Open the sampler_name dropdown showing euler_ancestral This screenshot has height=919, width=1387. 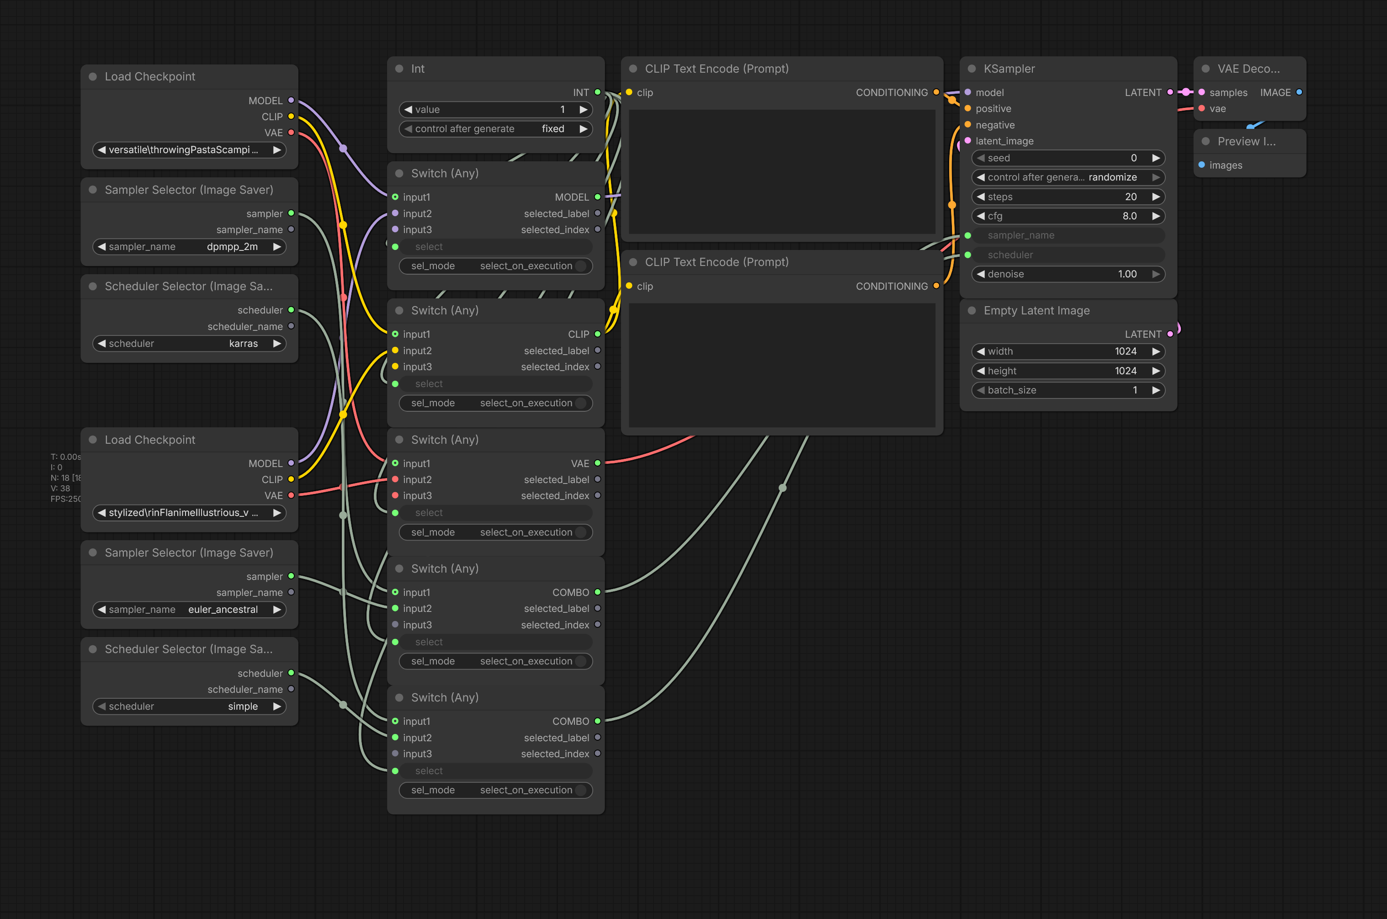tap(189, 610)
